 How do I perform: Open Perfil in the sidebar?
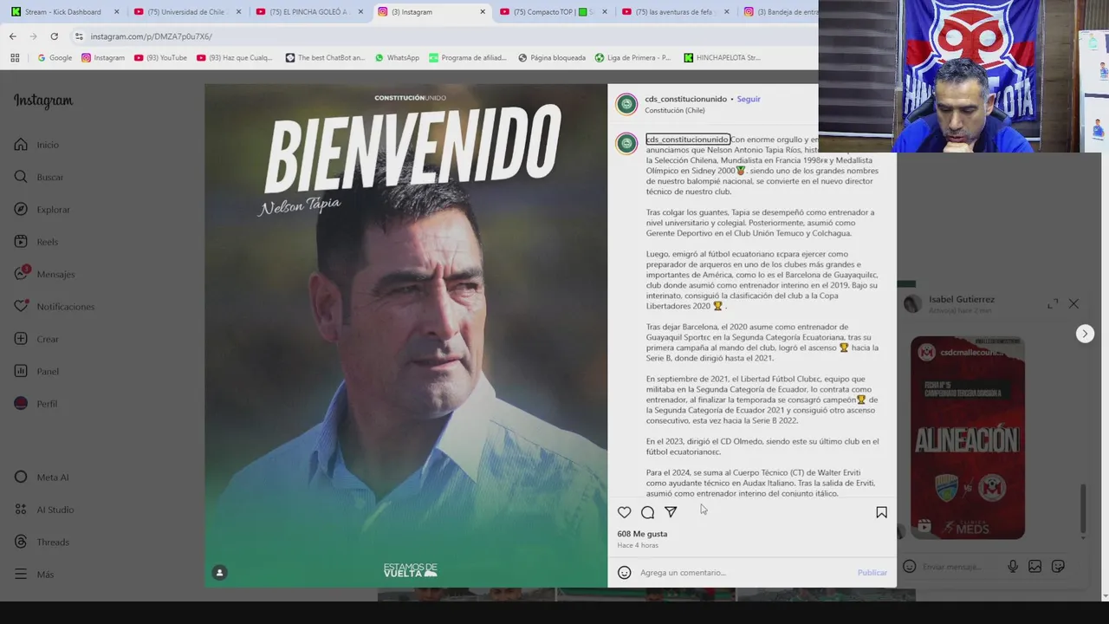tap(36, 404)
